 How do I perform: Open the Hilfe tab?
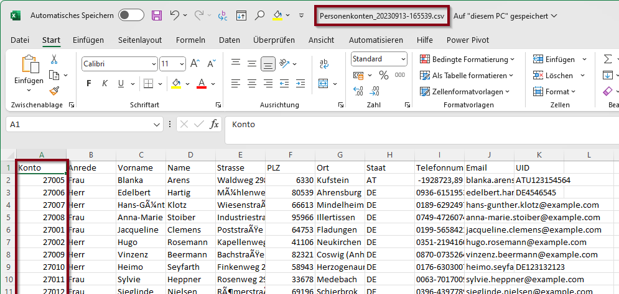point(425,40)
